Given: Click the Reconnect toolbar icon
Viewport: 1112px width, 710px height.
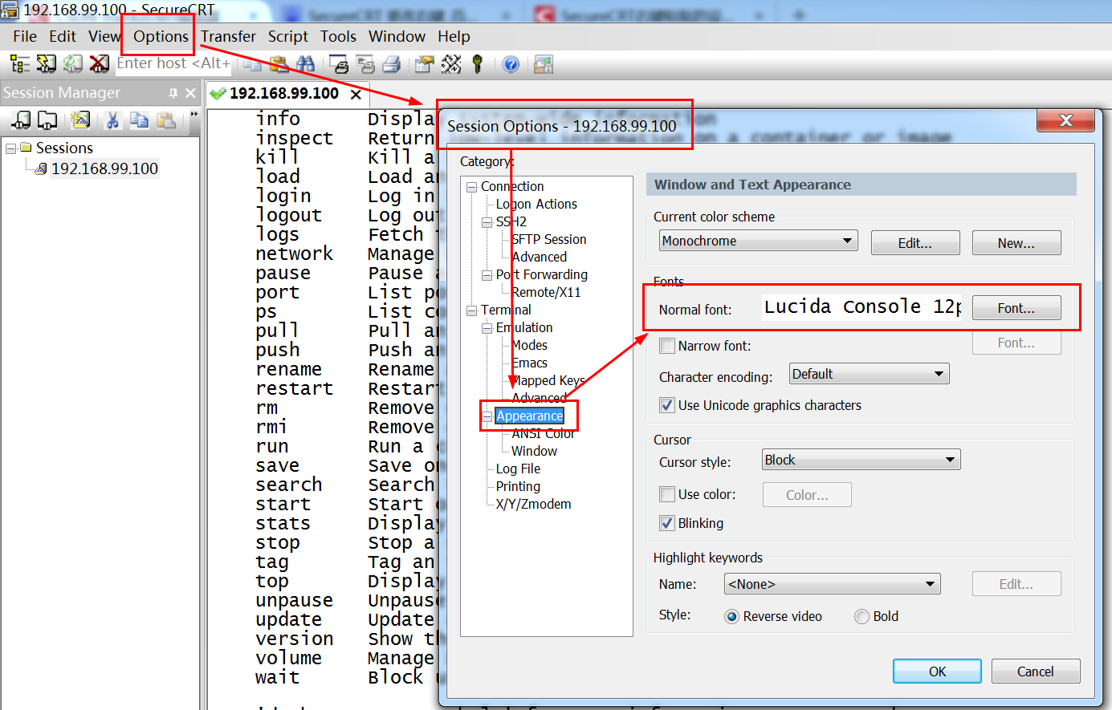Looking at the screenshot, I should pyautogui.click(x=73, y=64).
